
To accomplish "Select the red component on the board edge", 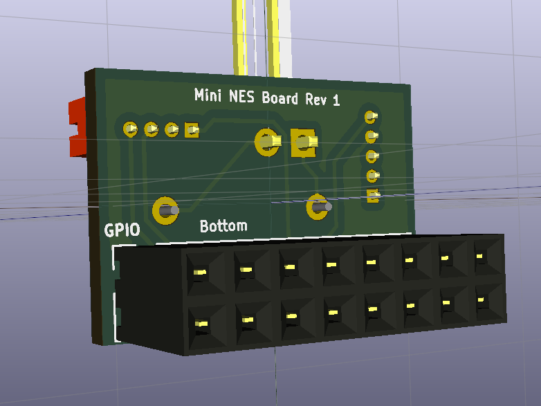I will click(77, 128).
